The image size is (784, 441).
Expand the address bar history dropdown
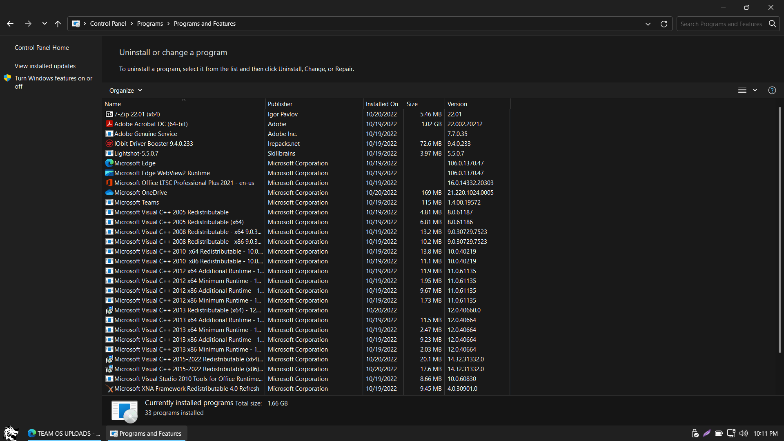tap(648, 24)
